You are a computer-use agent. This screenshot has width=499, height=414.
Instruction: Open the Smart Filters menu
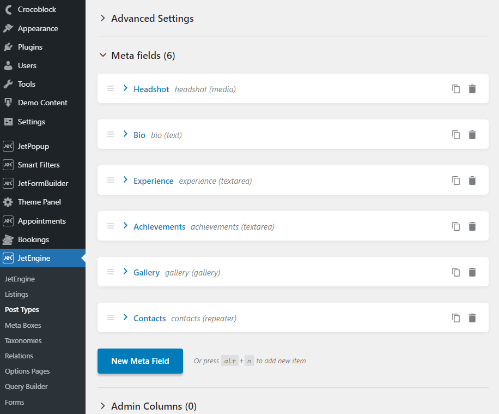point(42,165)
